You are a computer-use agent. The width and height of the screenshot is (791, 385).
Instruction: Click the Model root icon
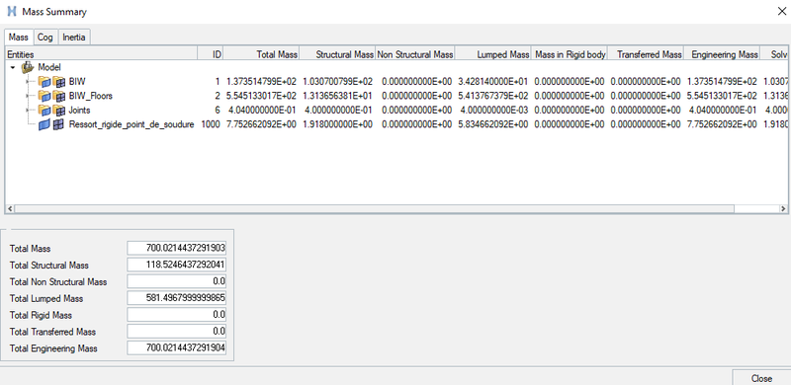tap(28, 67)
